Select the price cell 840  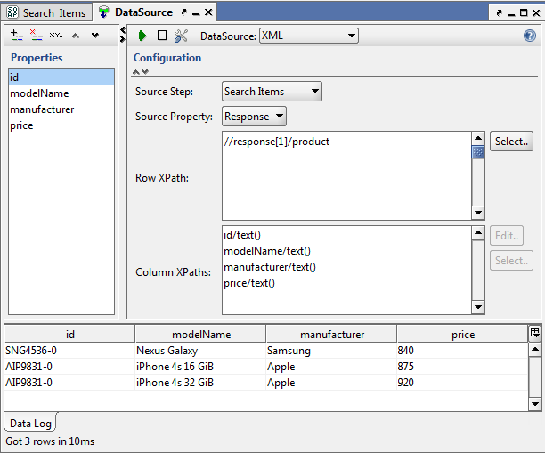(462, 351)
